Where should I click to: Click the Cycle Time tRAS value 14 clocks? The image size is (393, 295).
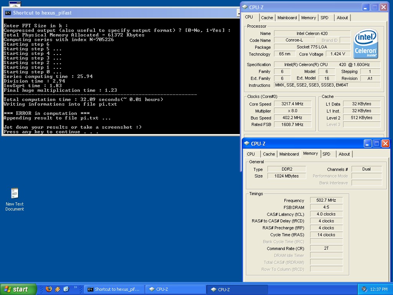[326, 235]
